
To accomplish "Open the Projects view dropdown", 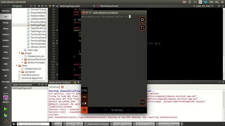I will [x=31, y=6].
